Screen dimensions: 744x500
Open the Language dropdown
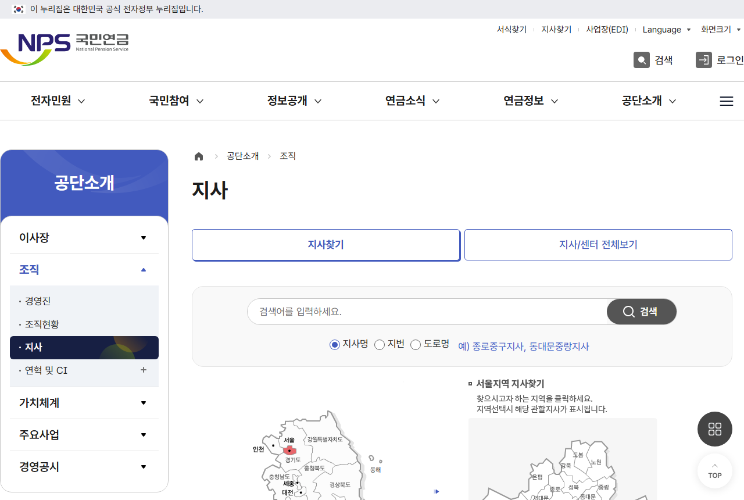click(667, 30)
